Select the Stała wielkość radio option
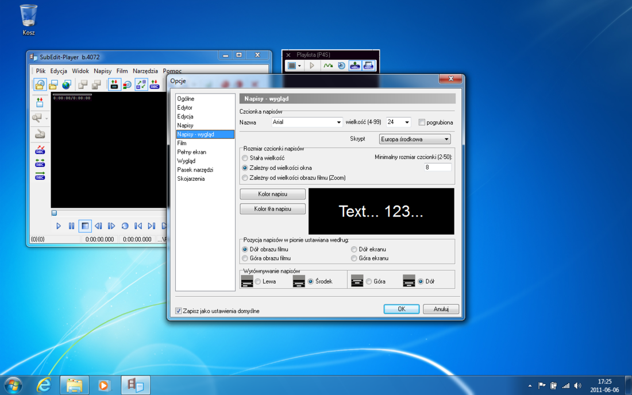 point(245,158)
